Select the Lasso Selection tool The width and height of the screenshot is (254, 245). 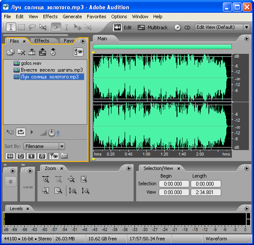click(x=32, y=27)
